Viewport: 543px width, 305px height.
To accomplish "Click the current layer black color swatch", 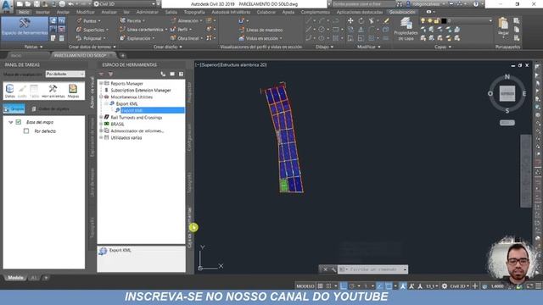I will 444,20.
